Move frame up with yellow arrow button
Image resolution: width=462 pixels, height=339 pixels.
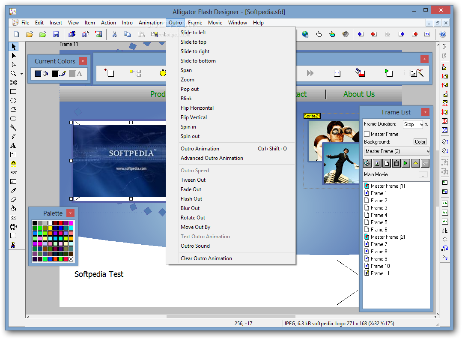point(415,163)
